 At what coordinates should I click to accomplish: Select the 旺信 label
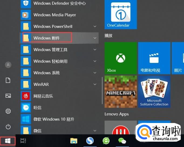click(37, 108)
